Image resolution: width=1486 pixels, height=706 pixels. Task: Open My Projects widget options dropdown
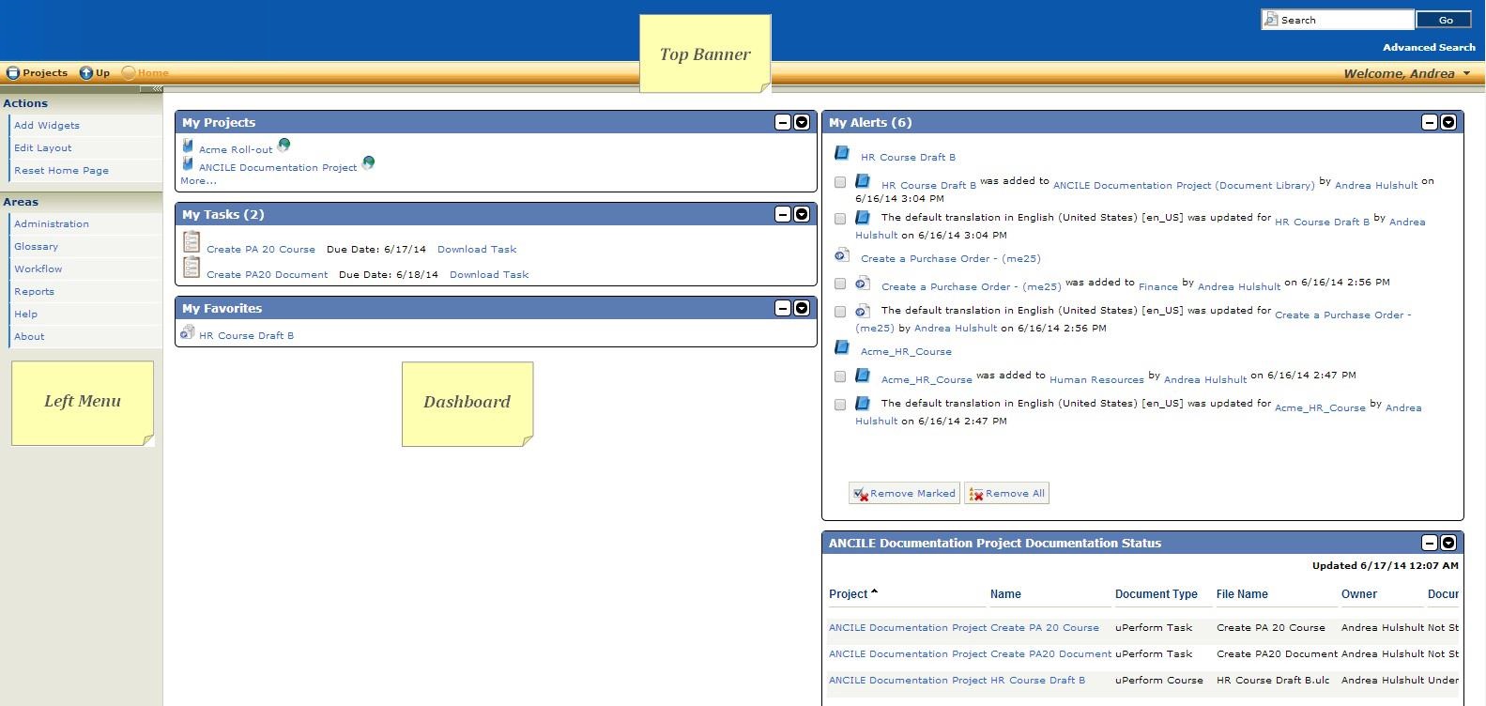802,122
